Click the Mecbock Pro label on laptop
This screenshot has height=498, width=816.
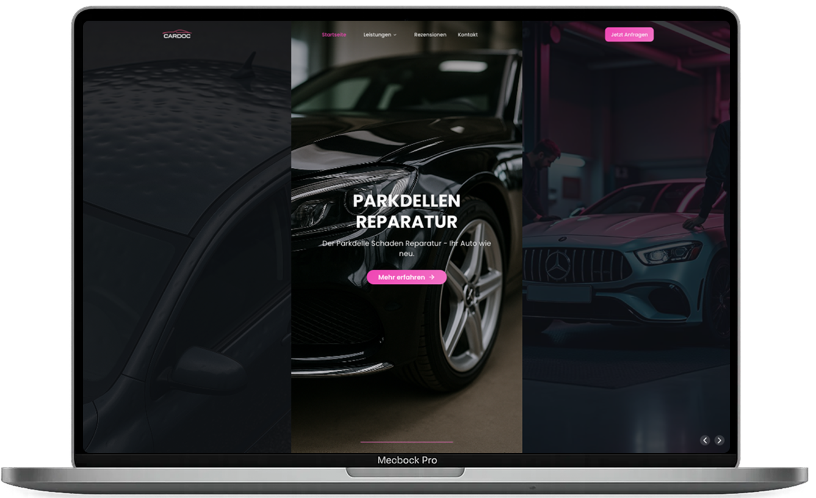tap(406, 460)
